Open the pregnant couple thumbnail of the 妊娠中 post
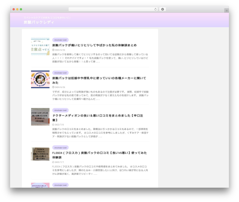The height and width of the screenshot is (202, 239). coord(40,79)
